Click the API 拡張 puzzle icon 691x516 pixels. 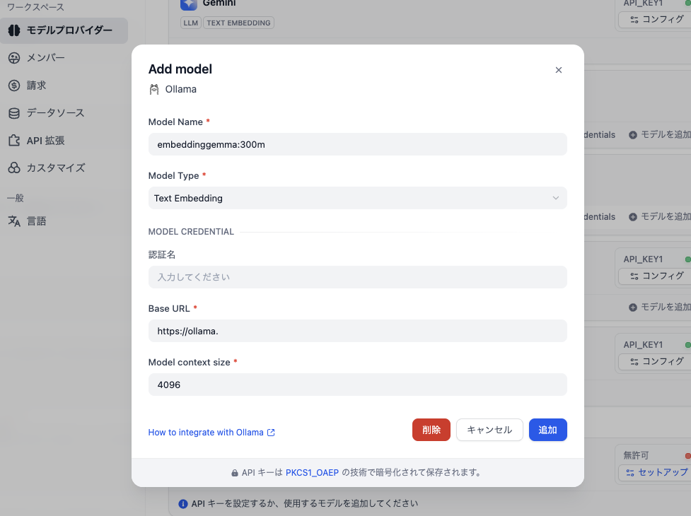[x=14, y=141]
